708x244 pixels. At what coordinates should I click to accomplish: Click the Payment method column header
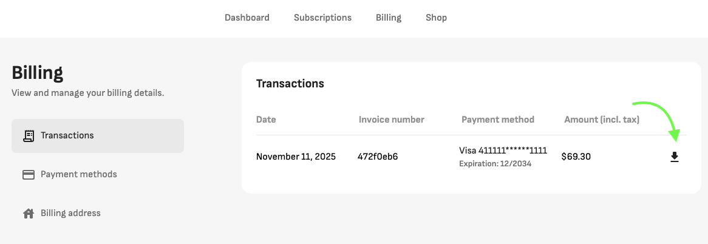[497, 120]
